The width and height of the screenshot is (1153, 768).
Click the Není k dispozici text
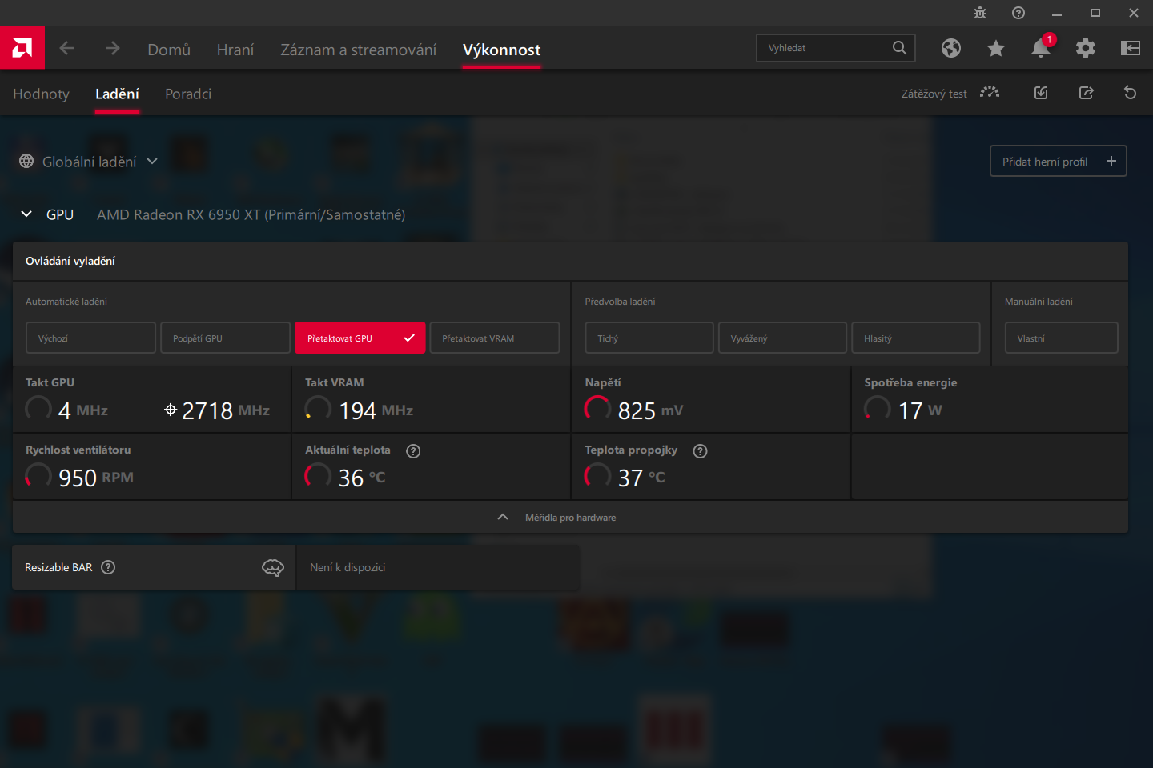click(x=348, y=567)
